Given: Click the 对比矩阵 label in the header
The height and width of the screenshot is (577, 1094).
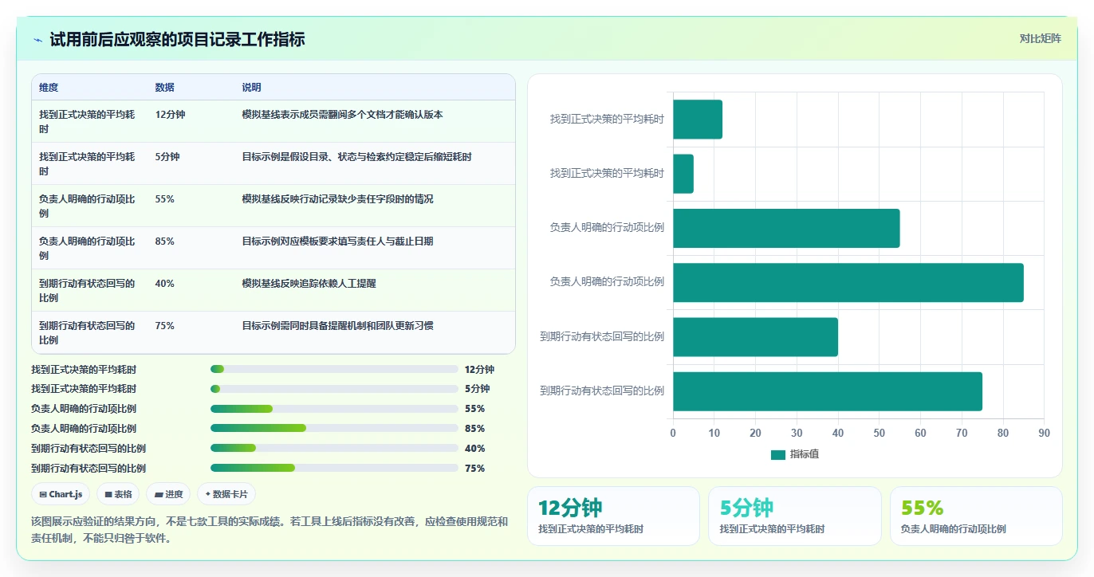Looking at the screenshot, I should pos(1040,39).
